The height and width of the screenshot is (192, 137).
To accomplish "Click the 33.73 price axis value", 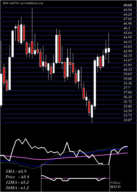I will pos(127,115).
